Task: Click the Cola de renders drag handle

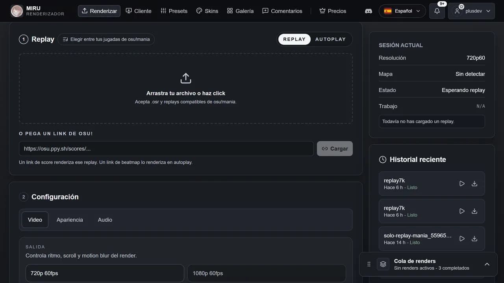Action: tap(369, 264)
